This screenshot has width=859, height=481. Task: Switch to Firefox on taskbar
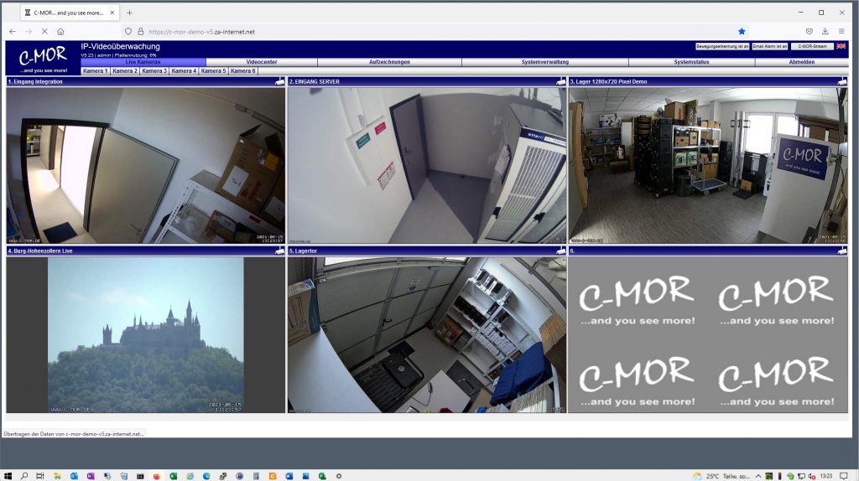point(157,476)
